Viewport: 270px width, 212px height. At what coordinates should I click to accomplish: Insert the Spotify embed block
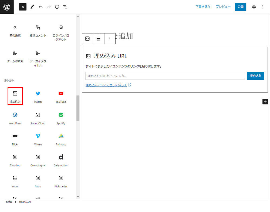pos(61,119)
